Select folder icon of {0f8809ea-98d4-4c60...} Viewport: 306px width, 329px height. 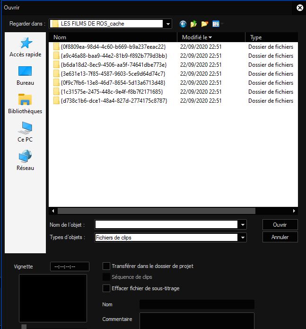(56, 46)
